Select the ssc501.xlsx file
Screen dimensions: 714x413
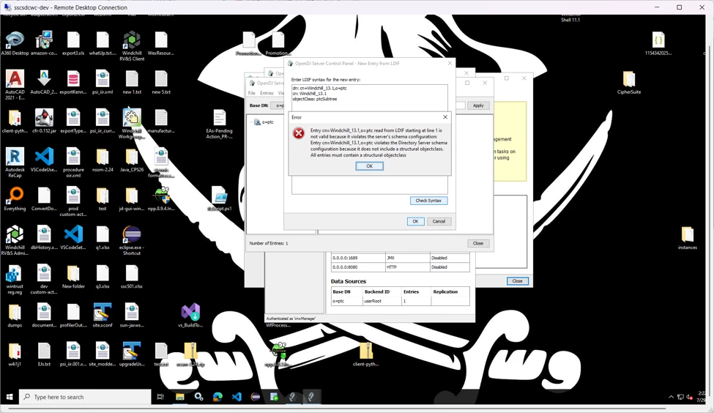click(x=132, y=277)
